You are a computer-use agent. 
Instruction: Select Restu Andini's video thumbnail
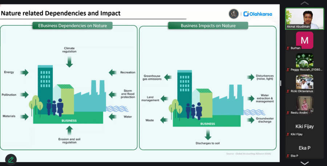click(x=304, y=104)
